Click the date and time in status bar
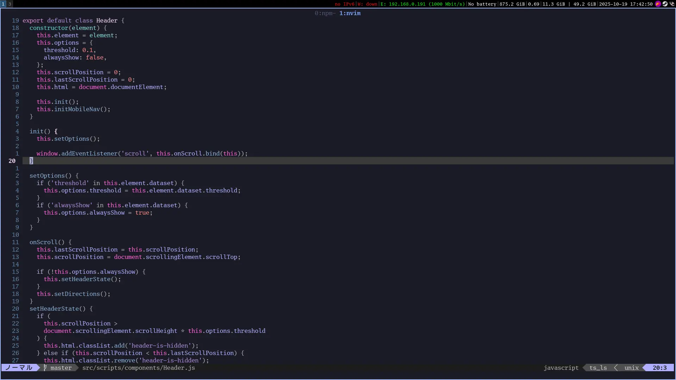This screenshot has width=676, height=380. [626, 4]
